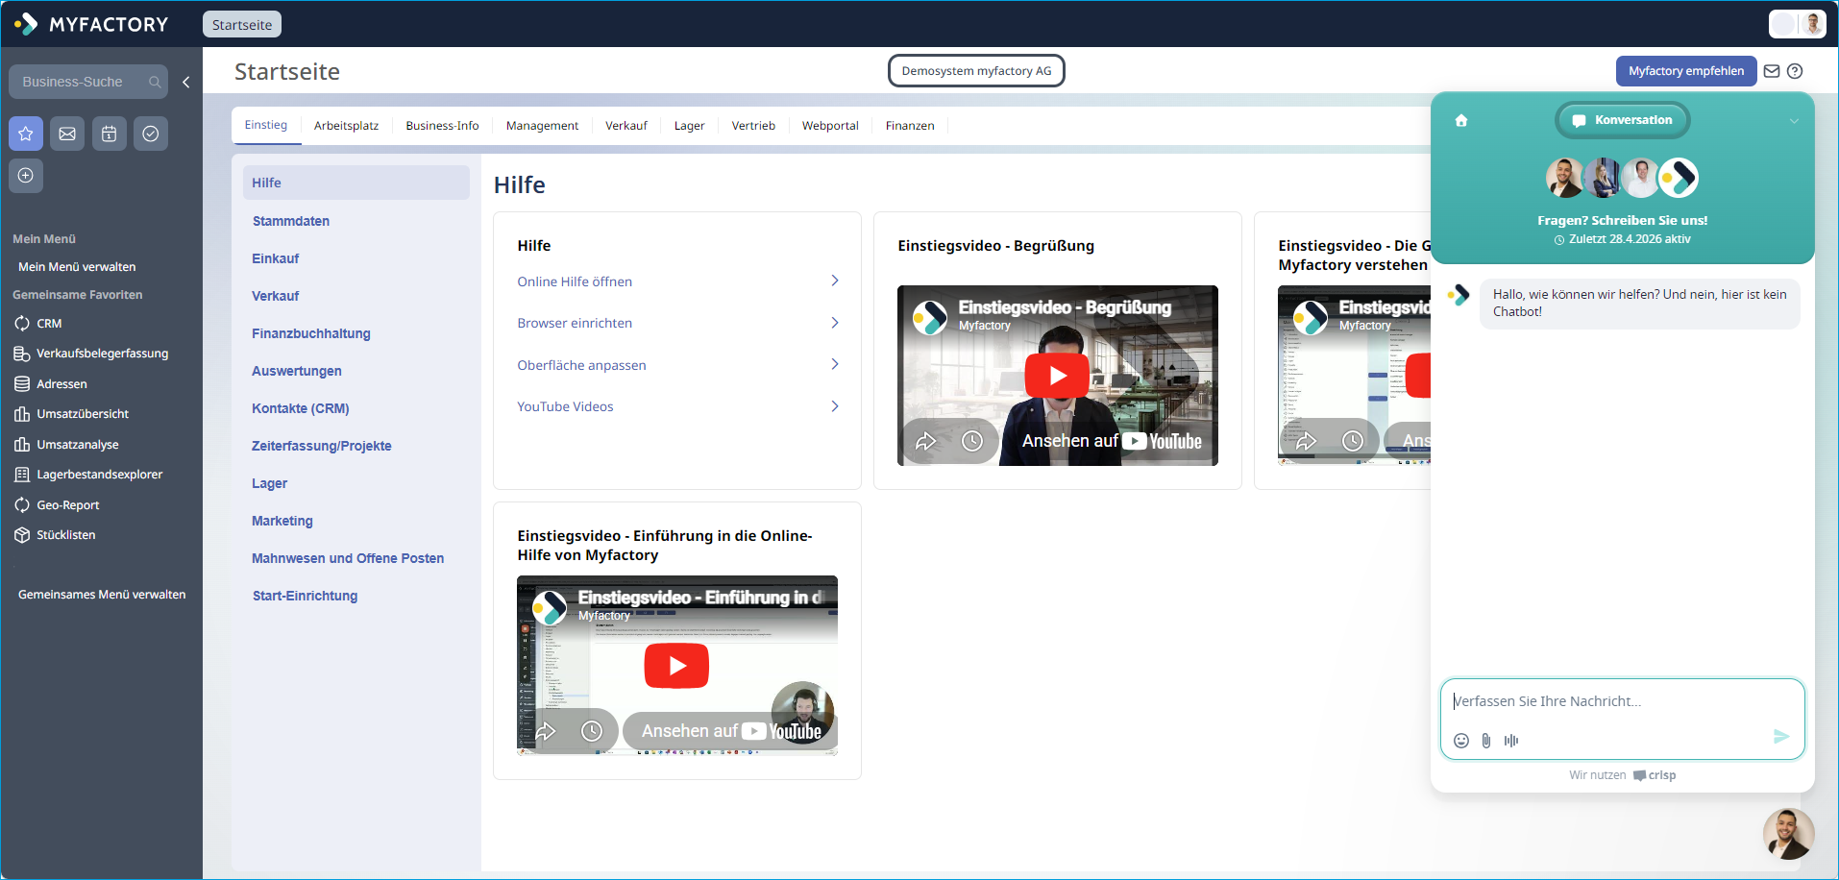Play the Einstiegsvideo Begrüßung video

click(x=1057, y=376)
